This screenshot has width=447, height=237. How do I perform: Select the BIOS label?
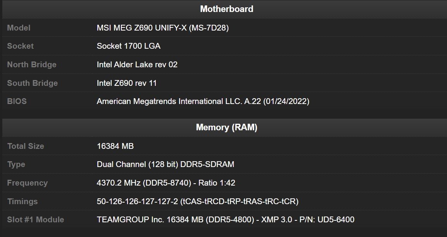click(x=17, y=101)
